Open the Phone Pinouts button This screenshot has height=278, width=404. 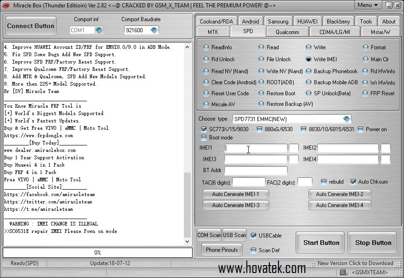point(222,249)
